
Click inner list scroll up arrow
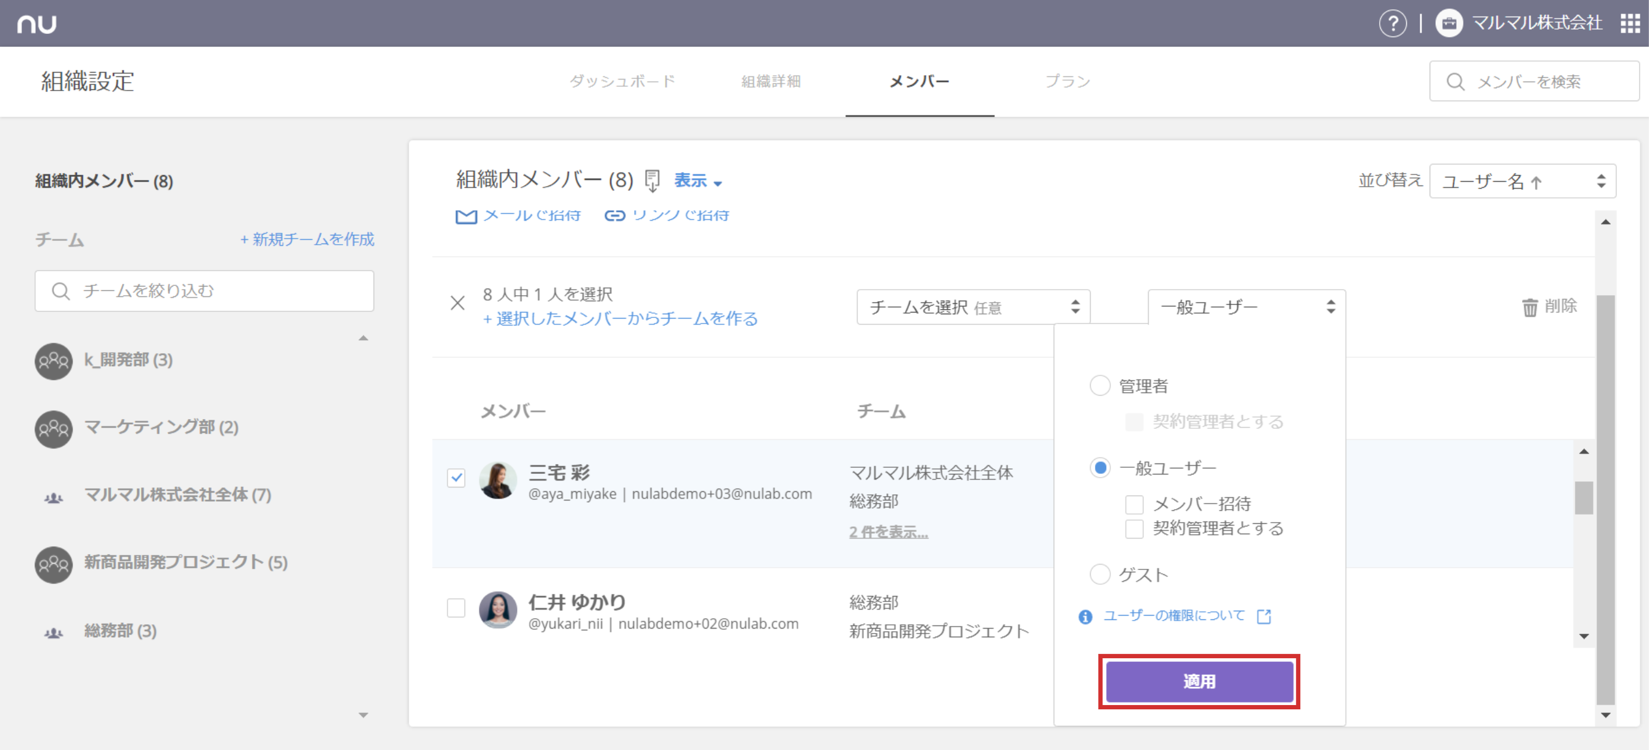[x=1584, y=452]
